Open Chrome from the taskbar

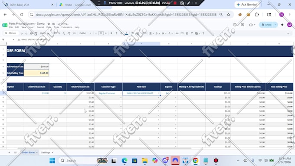click(x=196, y=160)
